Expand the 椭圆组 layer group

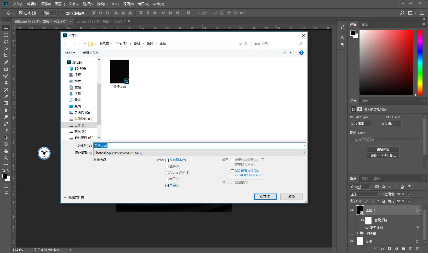pos(357,233)
